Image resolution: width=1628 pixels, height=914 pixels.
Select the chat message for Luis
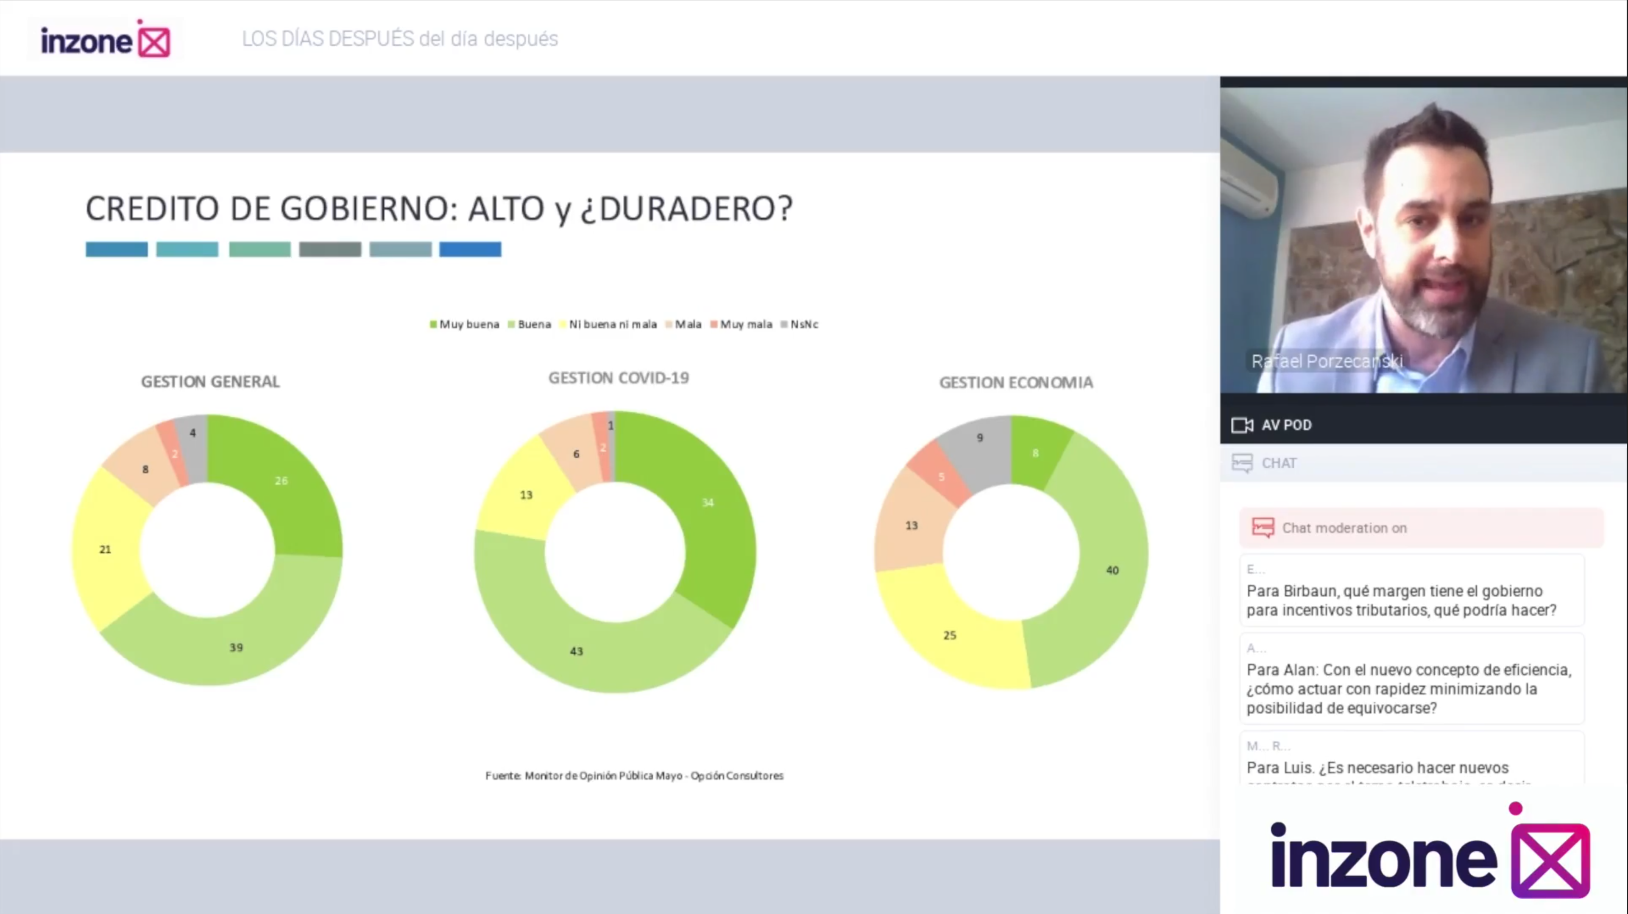[1412, 758]
